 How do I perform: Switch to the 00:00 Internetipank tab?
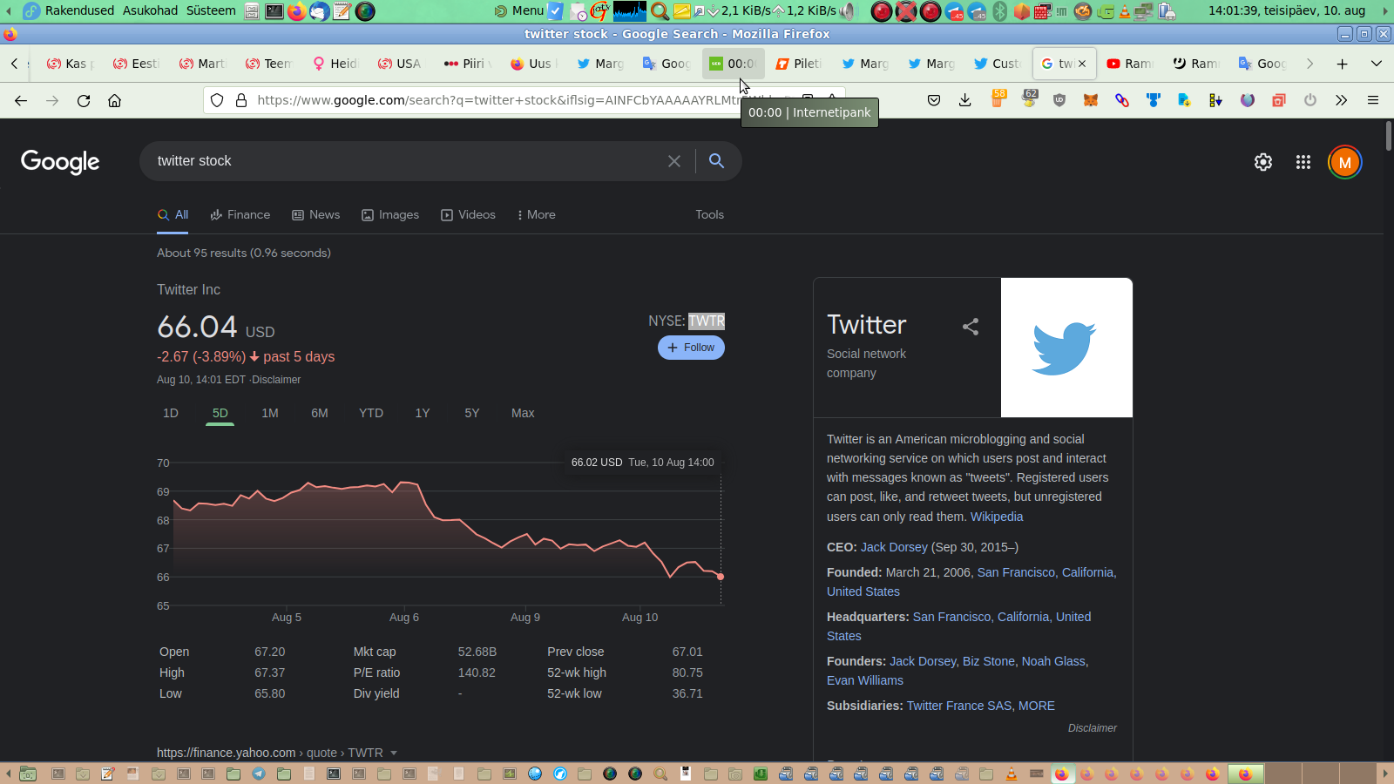pyautogui.click(x=733, y=64)
